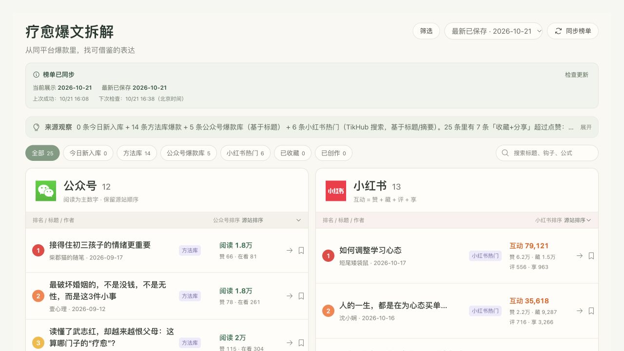
Task: Click the 方法库 tag on 最破坏婚姻的 row
Action: (x=190, y=296)
